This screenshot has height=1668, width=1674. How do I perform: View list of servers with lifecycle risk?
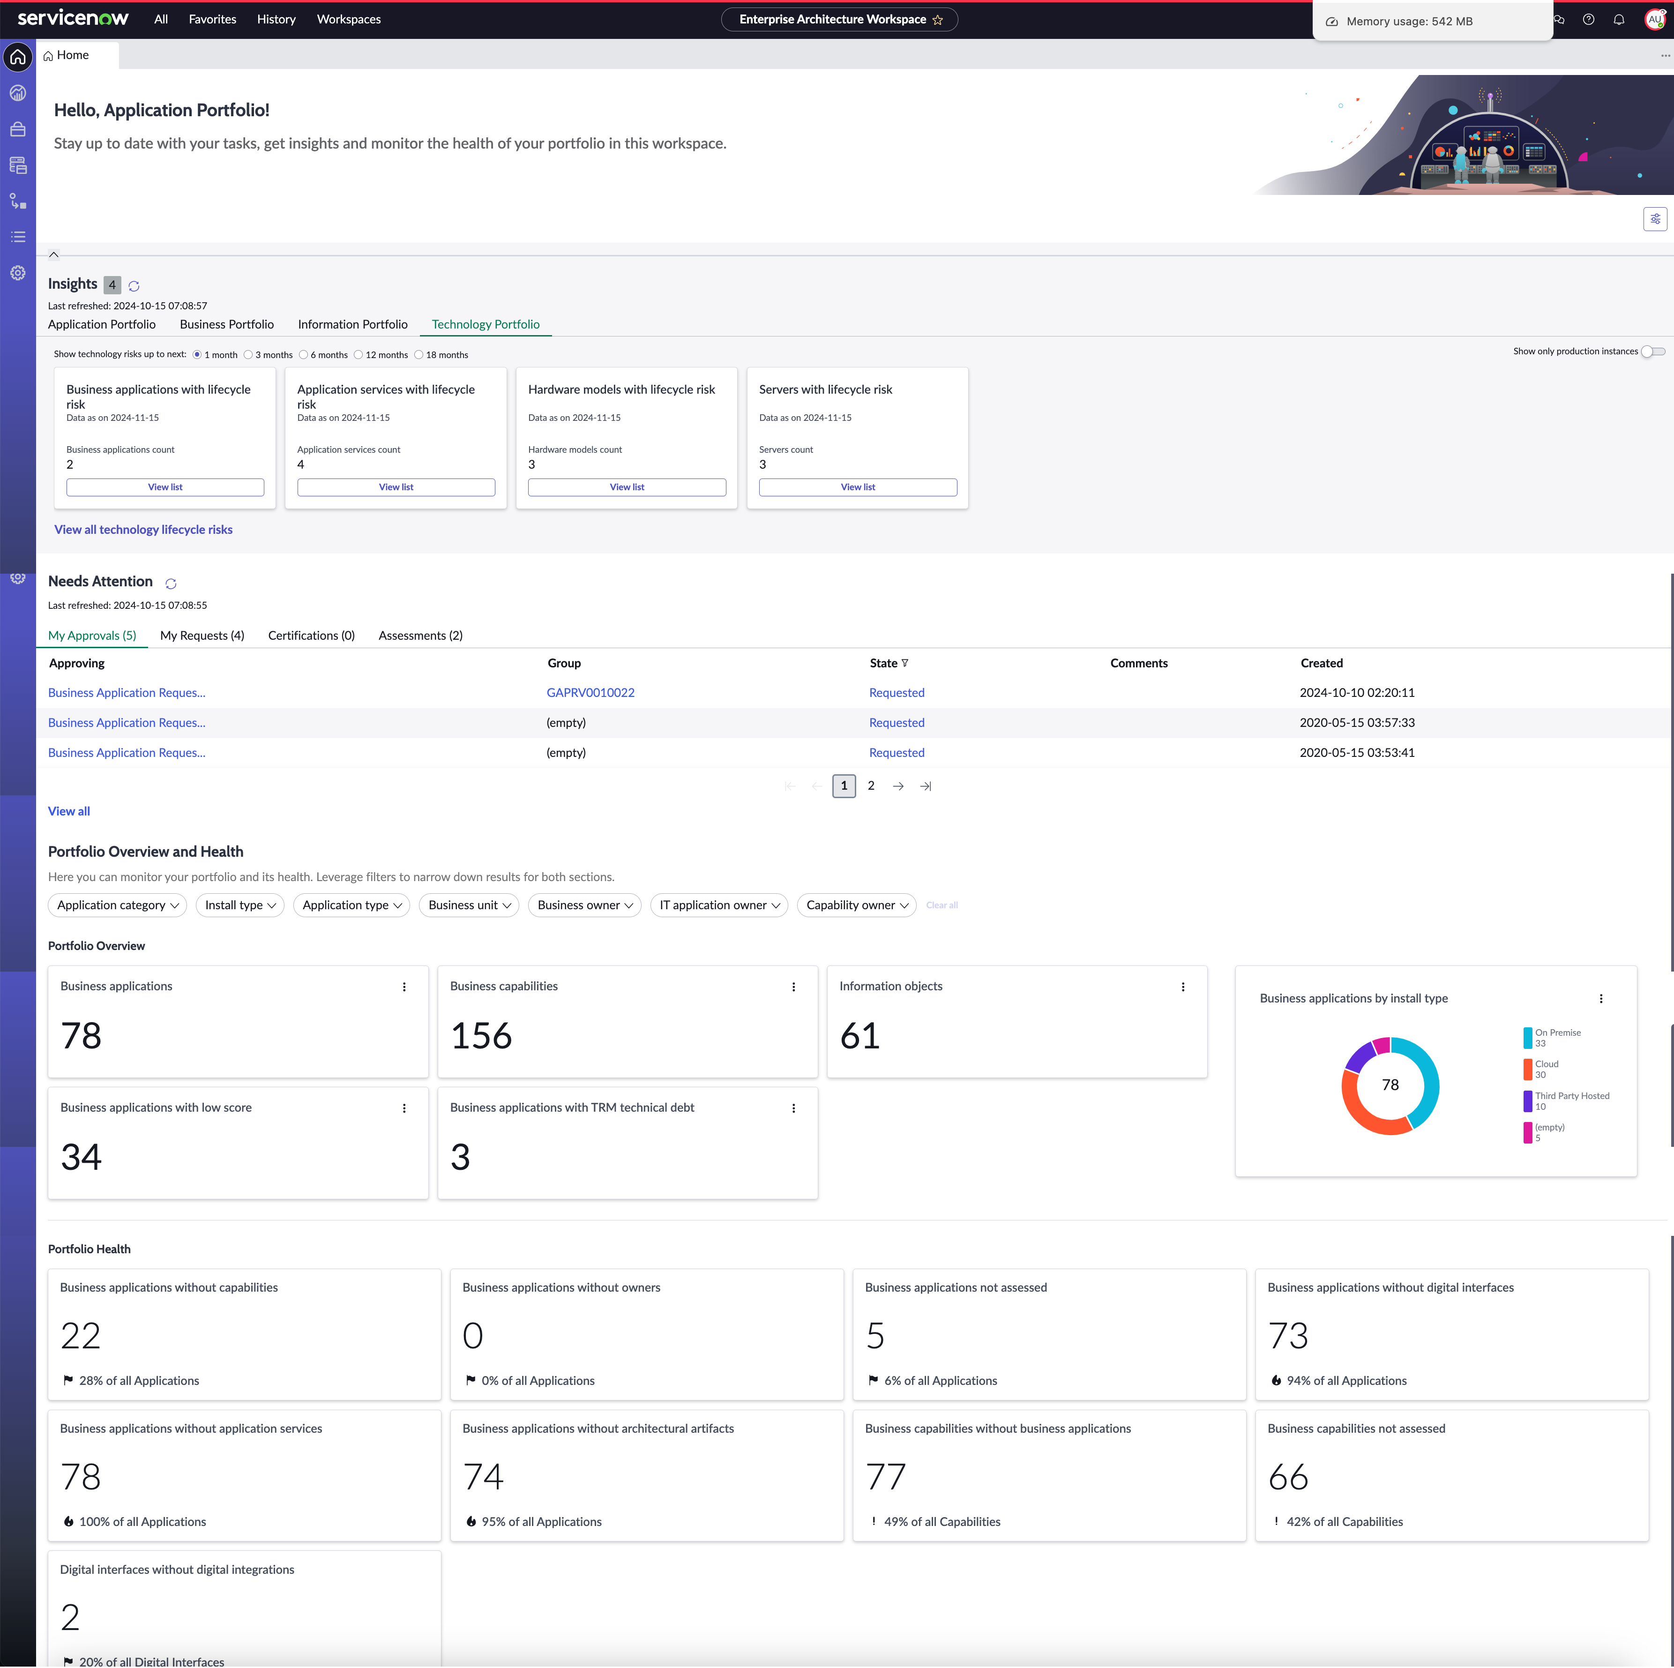pos(857,488)
